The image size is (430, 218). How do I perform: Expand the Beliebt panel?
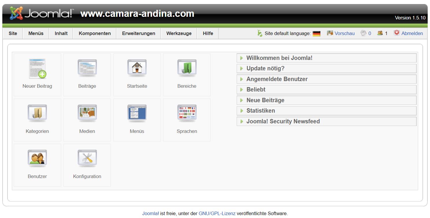pyautogui.click(x=327, y=89)
